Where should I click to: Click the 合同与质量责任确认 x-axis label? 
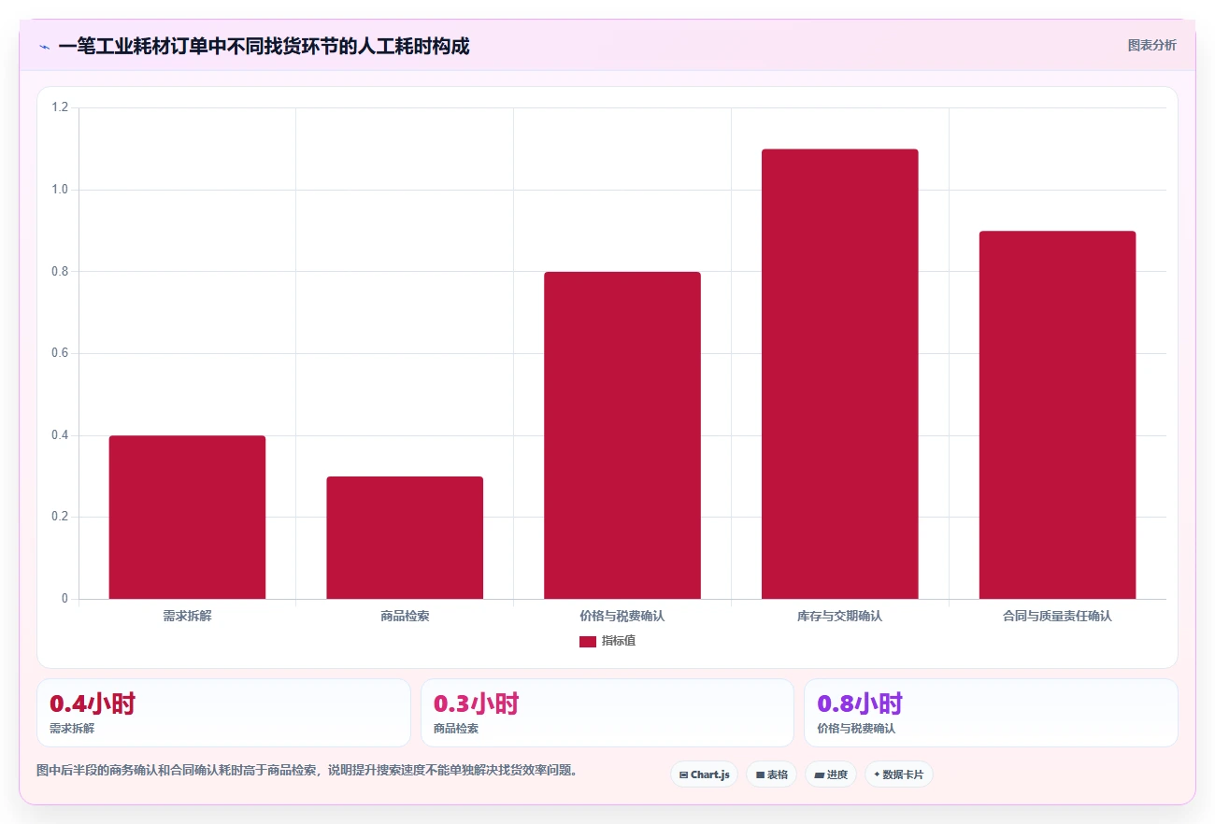(x=1057, y=617)
